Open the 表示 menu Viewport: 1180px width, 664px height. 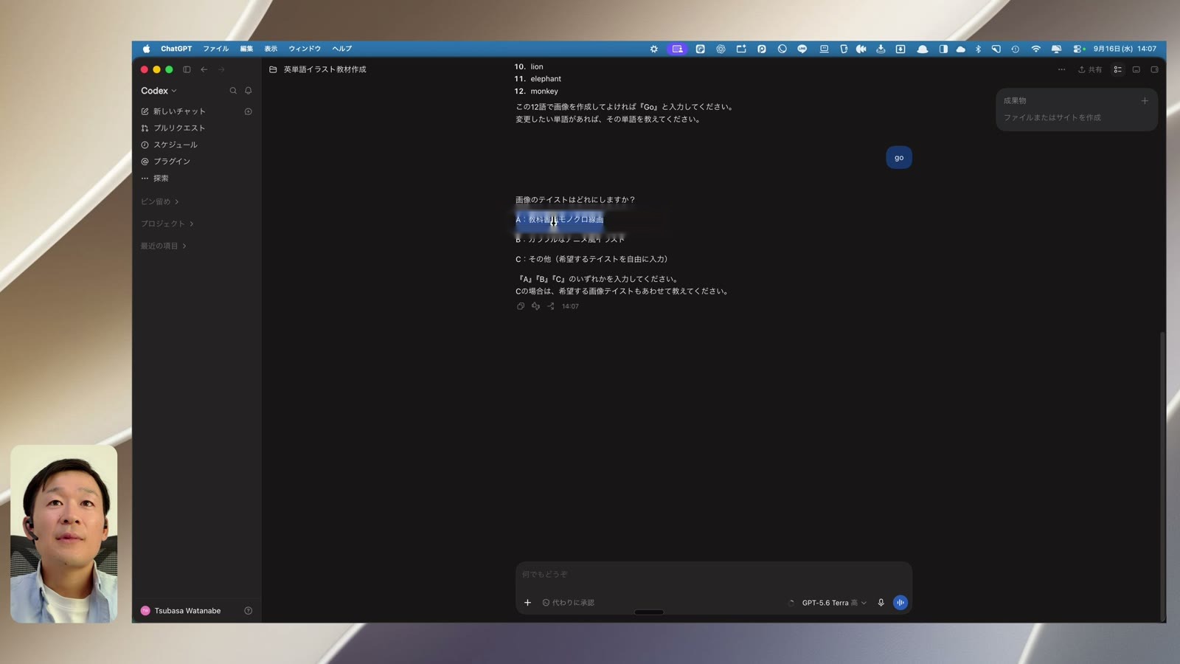click(271, 49)
